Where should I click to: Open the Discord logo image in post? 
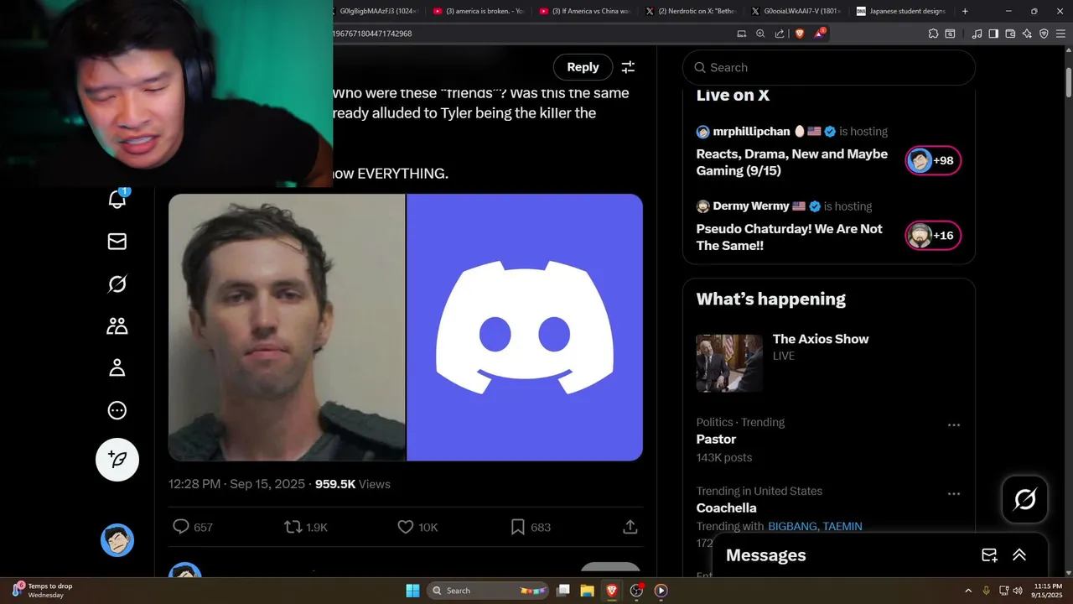(x=525, y=327)
